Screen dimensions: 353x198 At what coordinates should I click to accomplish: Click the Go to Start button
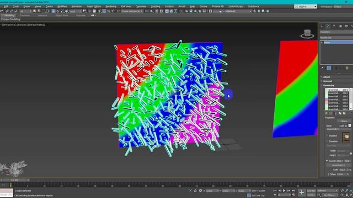pos(275,191)
